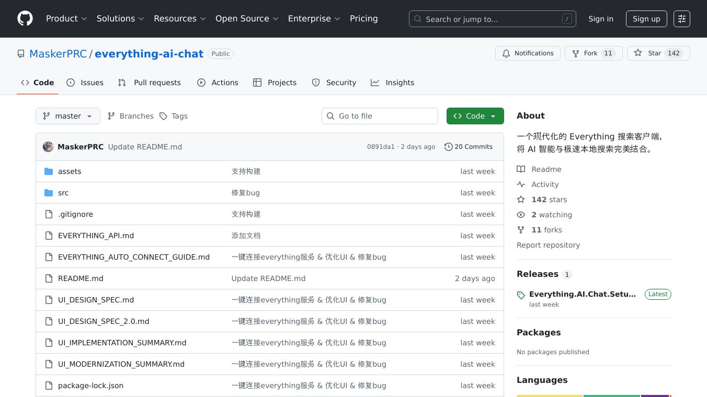
Task: Open the commits history clock icon
Action: tap(448, 147)
